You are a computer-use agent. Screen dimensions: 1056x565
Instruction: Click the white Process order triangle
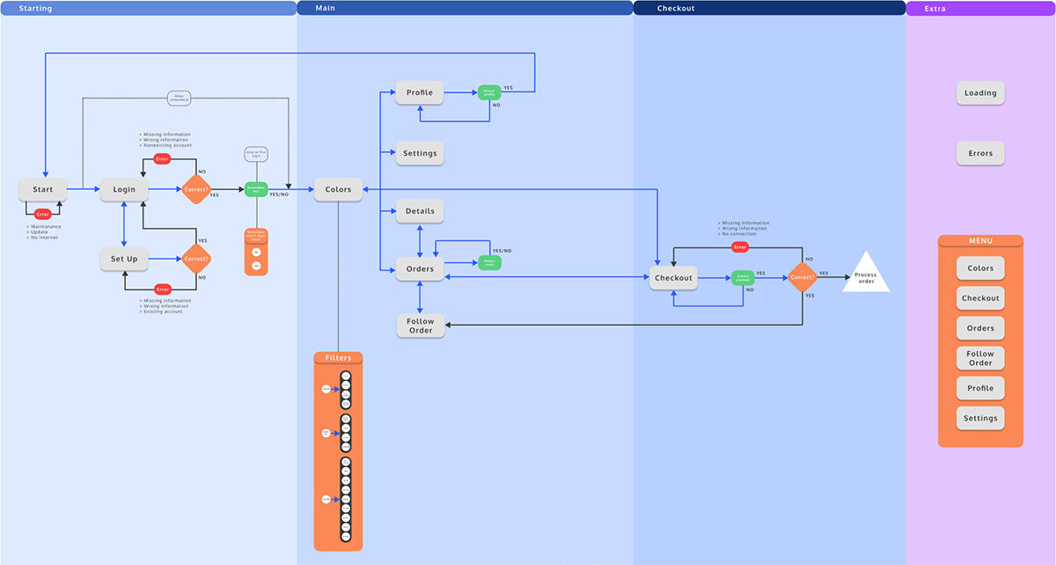tap(866, 275)
